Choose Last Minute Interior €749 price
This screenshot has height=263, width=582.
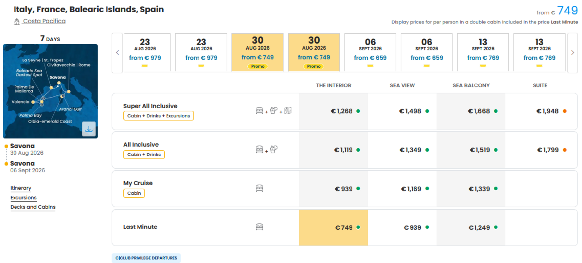click(x=333, y=227)
